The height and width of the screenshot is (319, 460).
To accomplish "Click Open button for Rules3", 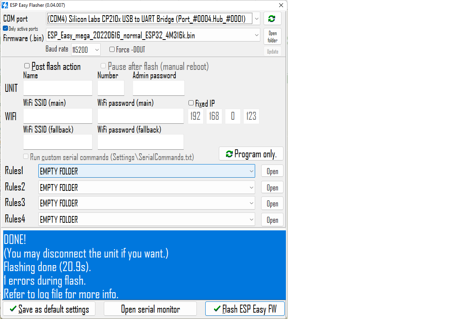I will click(x=272, y=204).
